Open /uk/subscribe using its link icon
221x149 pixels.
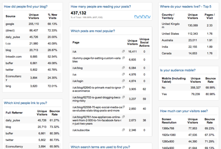[123, 130]
